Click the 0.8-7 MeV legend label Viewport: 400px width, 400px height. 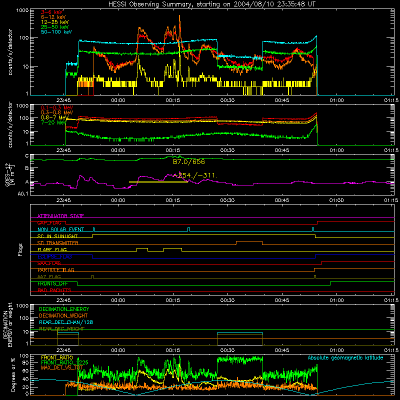coord(54,117)
